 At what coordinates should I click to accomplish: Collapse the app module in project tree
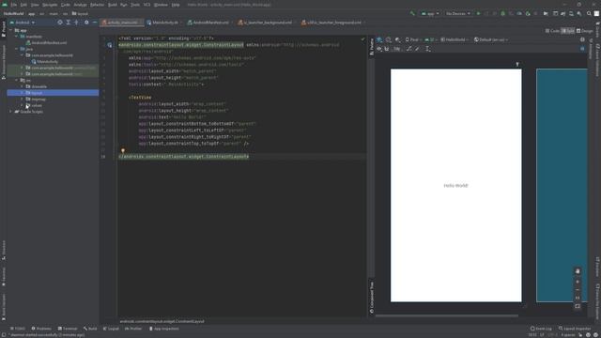[x=10, y=30]
